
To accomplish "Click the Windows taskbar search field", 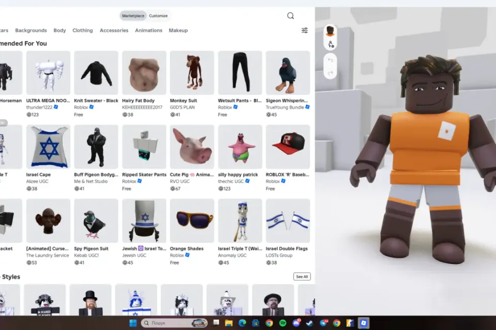I will pos(174,323).
